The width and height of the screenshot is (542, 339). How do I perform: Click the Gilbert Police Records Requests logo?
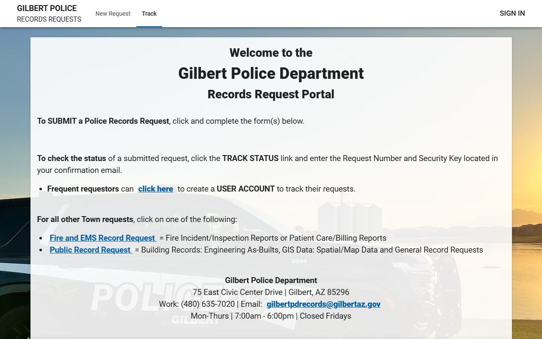[49, 14]
